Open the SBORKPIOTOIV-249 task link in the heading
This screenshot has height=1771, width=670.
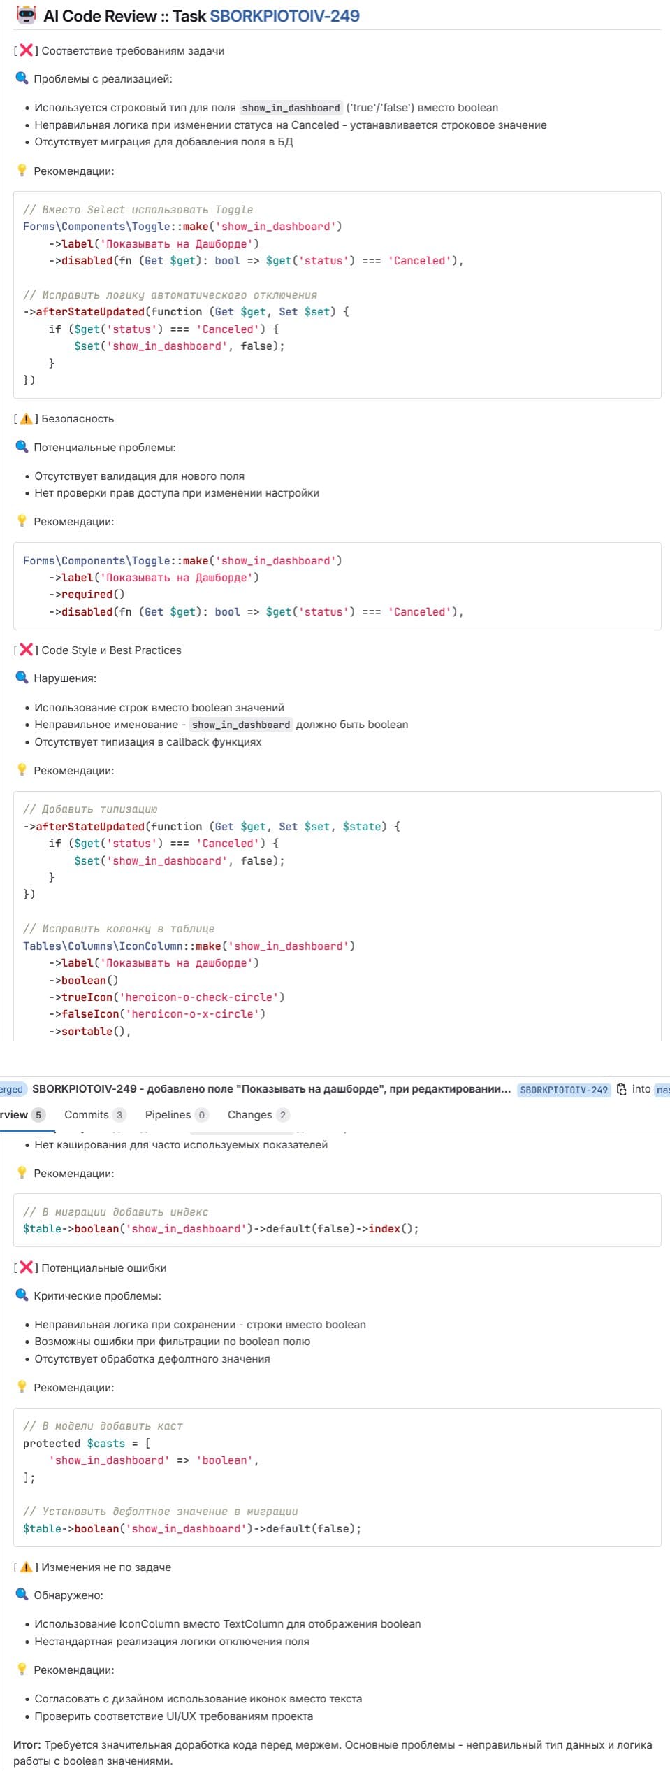click(284, 16)
